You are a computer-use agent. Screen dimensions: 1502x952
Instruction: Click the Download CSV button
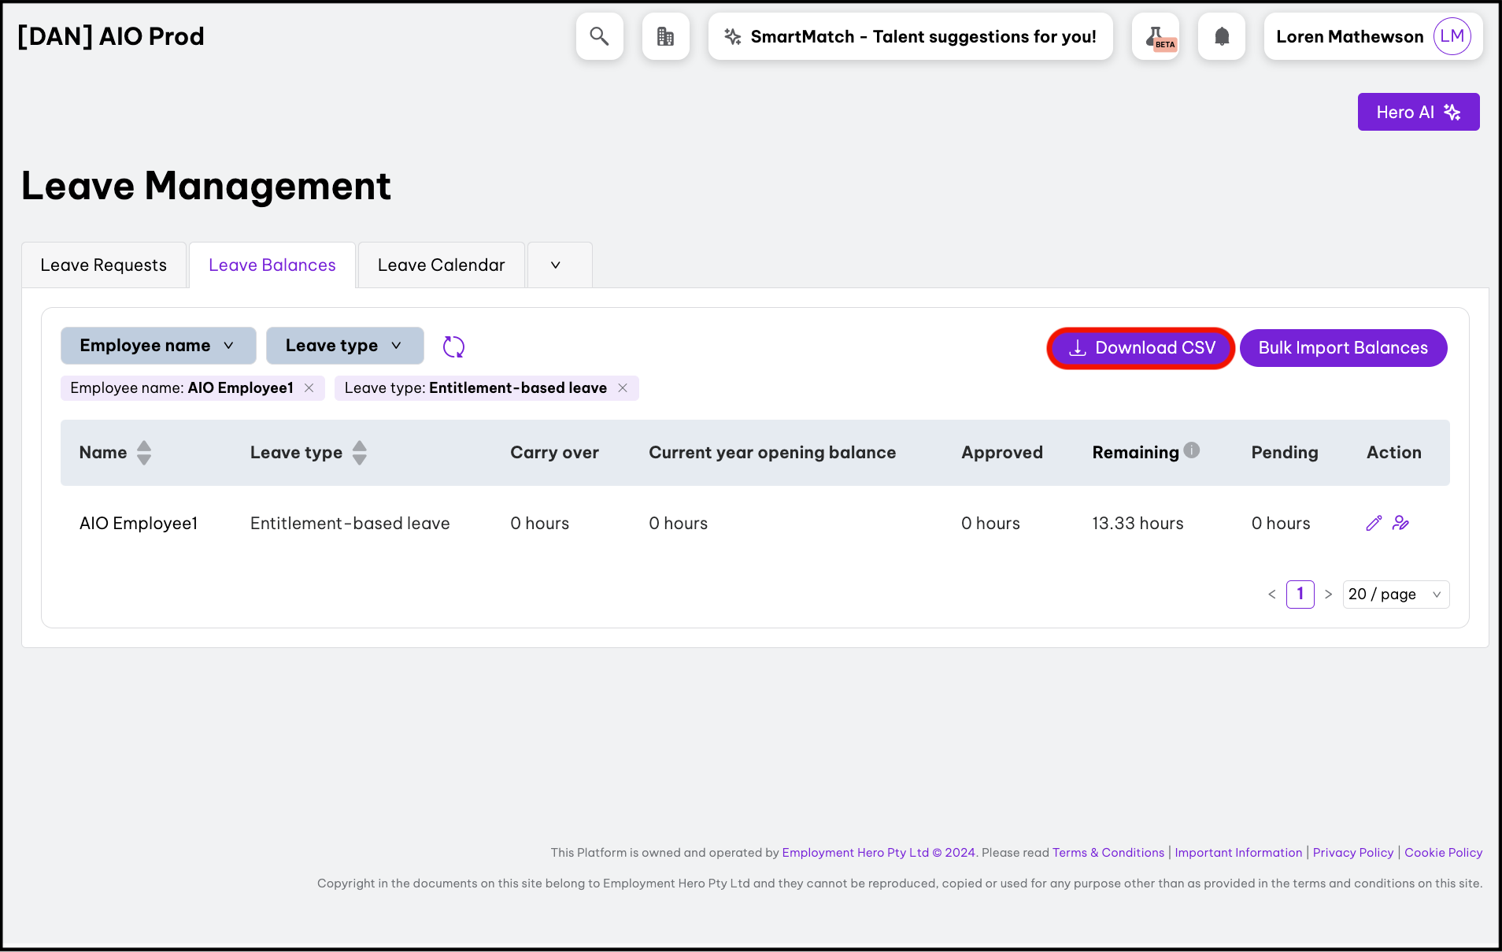[x=1141, y=348]
